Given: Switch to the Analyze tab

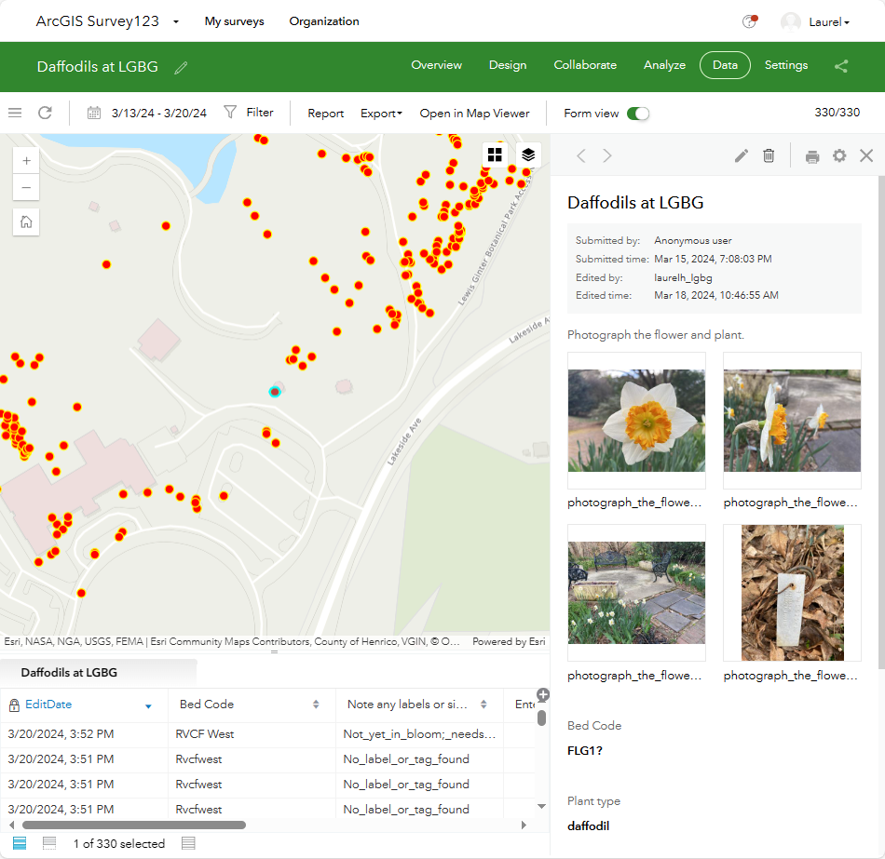Looking at the screenshot, I should (x=664, y=65).
